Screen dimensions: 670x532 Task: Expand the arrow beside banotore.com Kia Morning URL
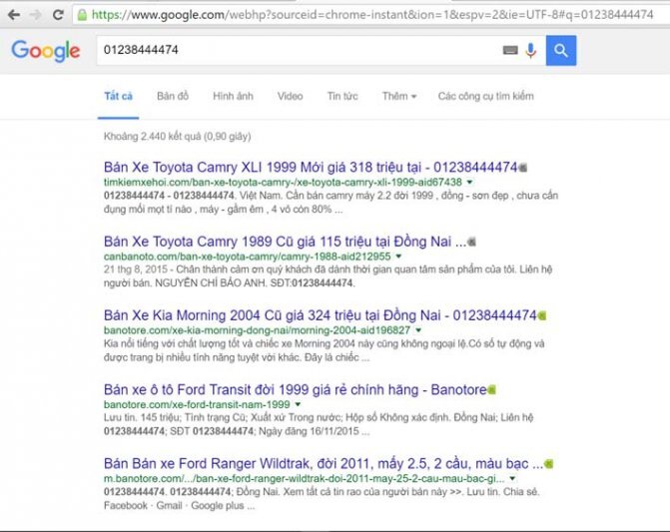coord(418,330)
